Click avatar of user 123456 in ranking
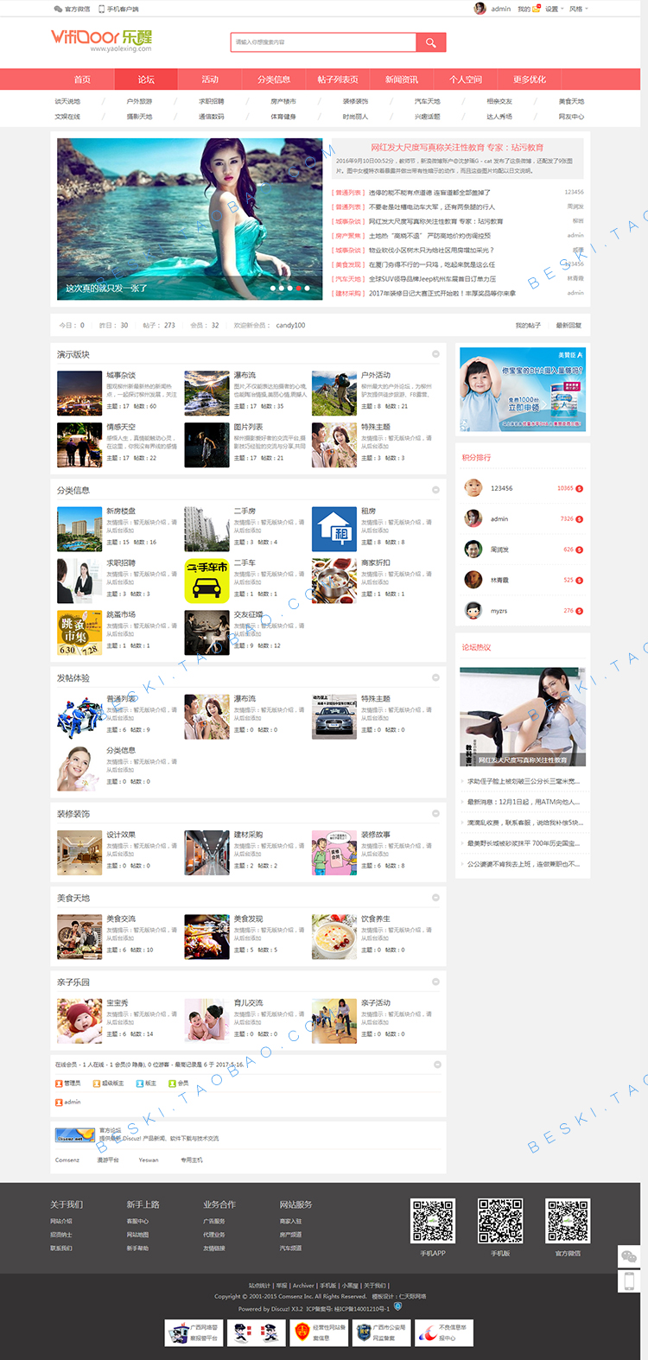The width and height of the screenshot is (648, 1360). point(473,488)
